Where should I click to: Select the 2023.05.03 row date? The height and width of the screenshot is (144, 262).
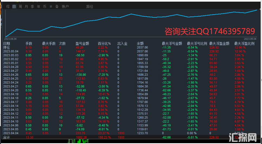point(11,55)
